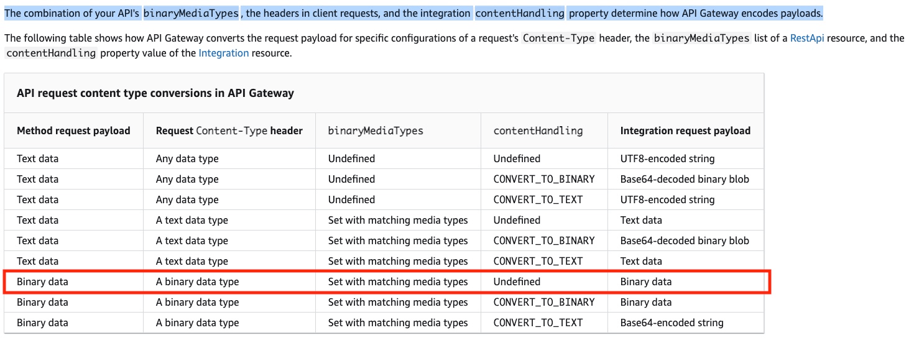Click "UTF8-encoded string" in the CONVERT_TO_TEXT row

668,199
